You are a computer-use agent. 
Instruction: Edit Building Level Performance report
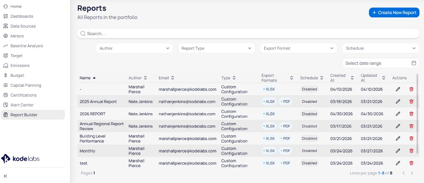click(398, 138)
